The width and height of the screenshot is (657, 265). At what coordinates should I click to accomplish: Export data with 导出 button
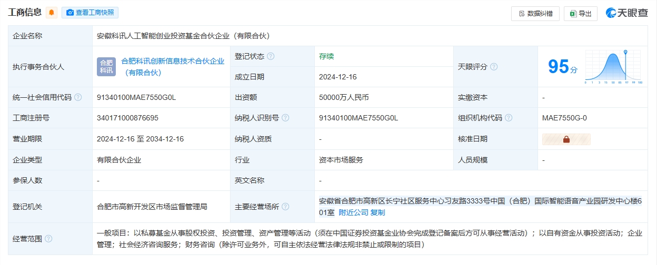pyautogui.click(x=580, y=14)
